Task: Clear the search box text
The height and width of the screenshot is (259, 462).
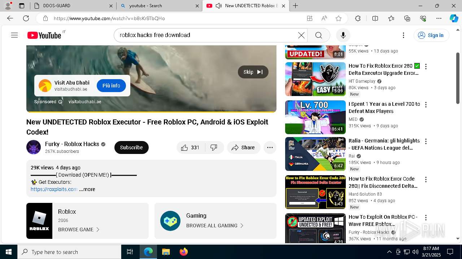Action: point(301,35)
